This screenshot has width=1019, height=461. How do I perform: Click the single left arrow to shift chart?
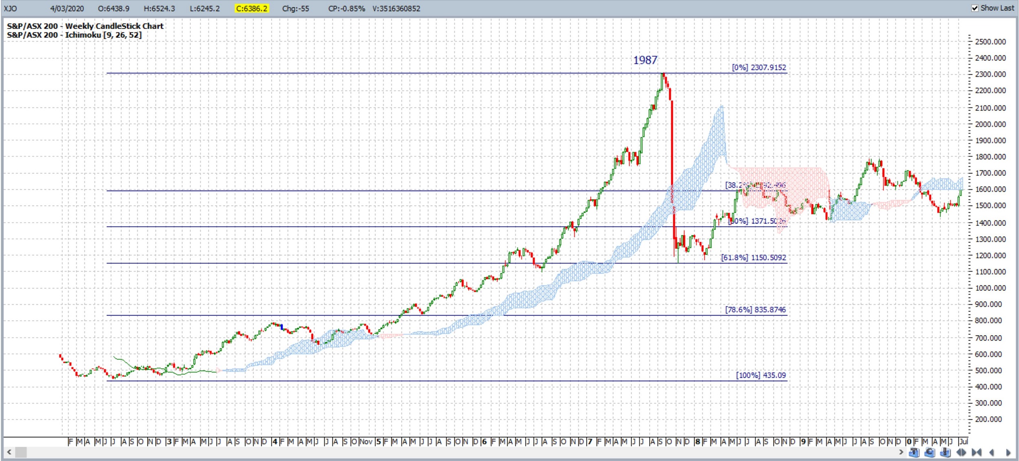[x=992, y=452]
